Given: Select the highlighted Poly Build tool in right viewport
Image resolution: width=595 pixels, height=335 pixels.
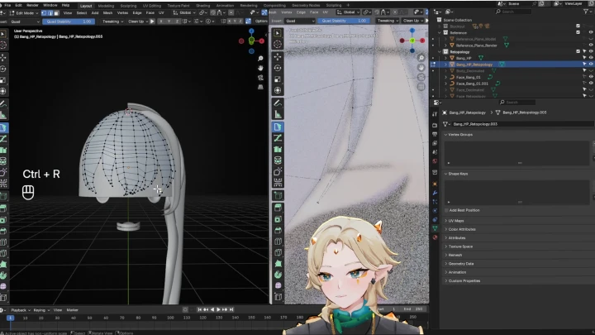Looking at the screenshot, I should click(x=278, y=127).
